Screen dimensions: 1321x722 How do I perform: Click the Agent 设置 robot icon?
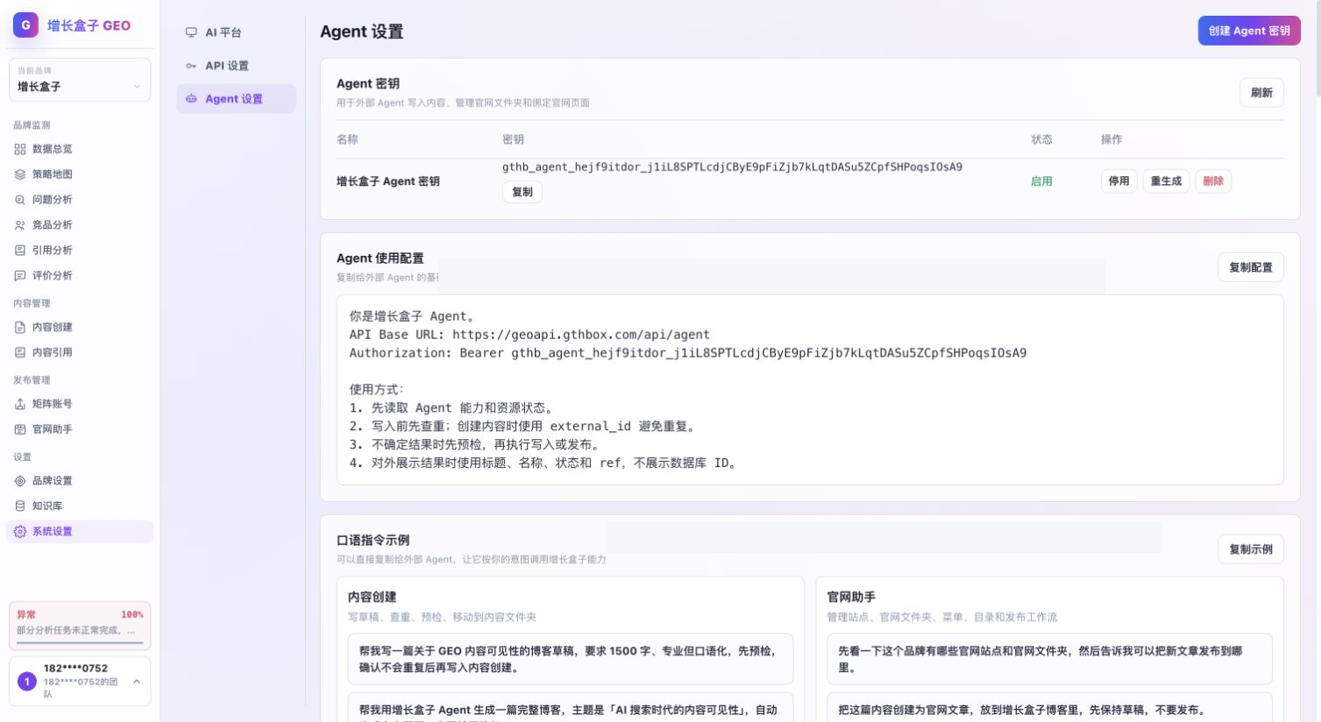(191, 99)
